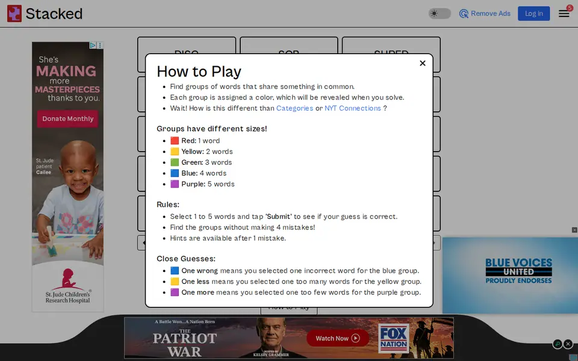Click the Remove Ads cursor icon
578x361 pixels.
[464, 14]
